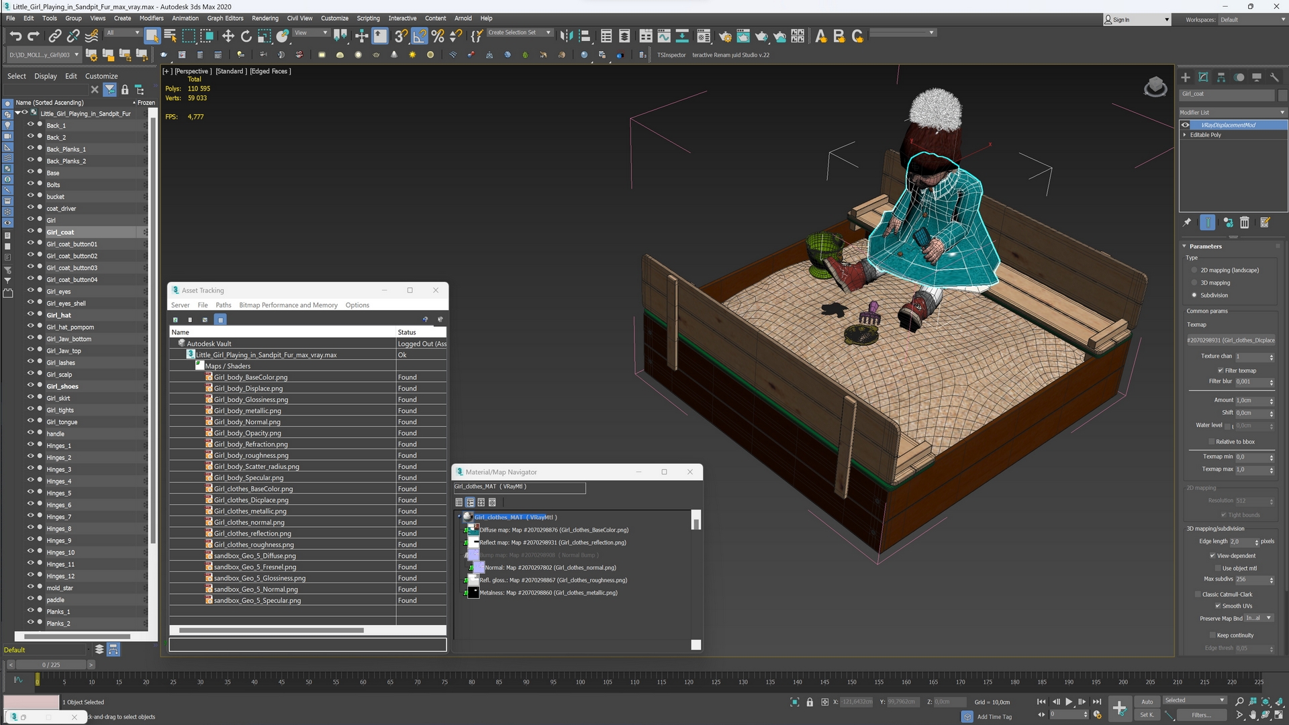Hide the Girl_coat object via eye icon
Screen dimensions: 1289x725
[x=30, y=232]
